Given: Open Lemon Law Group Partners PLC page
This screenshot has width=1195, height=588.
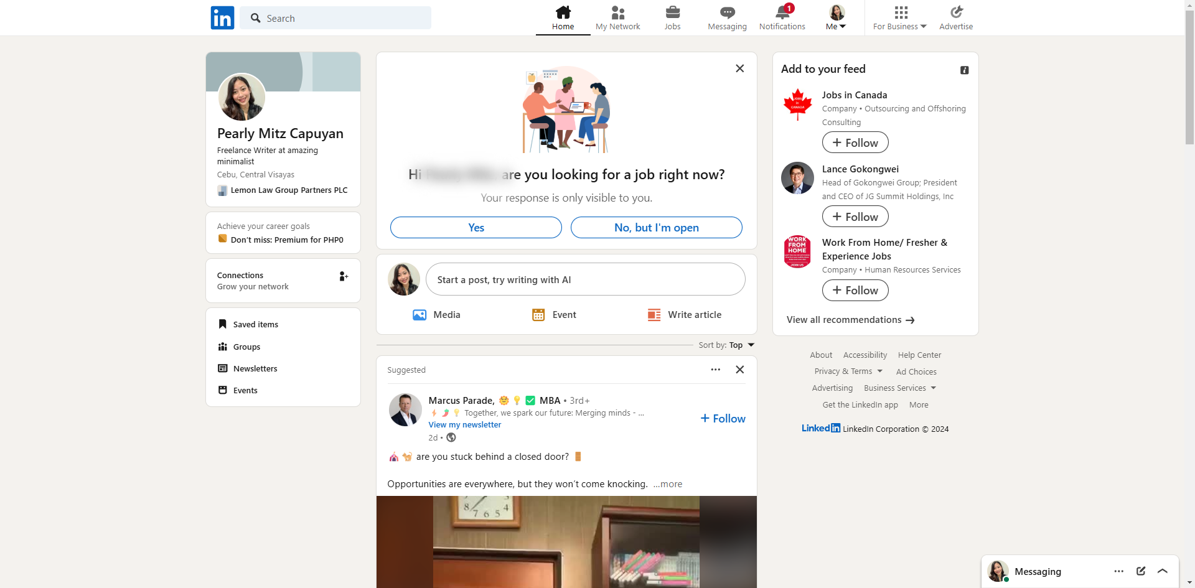Looking at the screenshot, I should pyautogui.click(x=283, y=190).
